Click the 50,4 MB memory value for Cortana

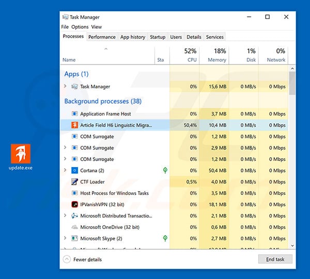tap(218, 171)
